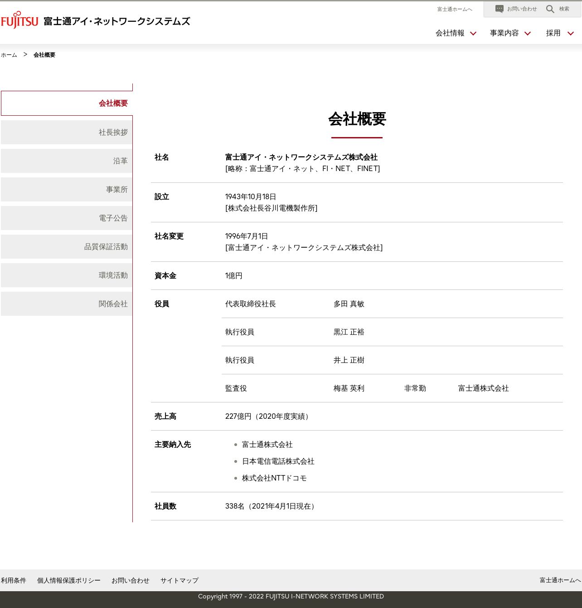The width and height of the screenshot is (582, 608).
Task: Open お問い合わせ in the footer
Action: click(x=131, y=580)
